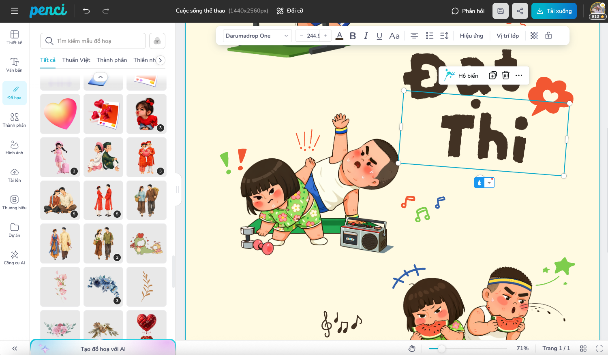
Task: Switch to the Thành phần category tab
Action: (x=112, y=60)
